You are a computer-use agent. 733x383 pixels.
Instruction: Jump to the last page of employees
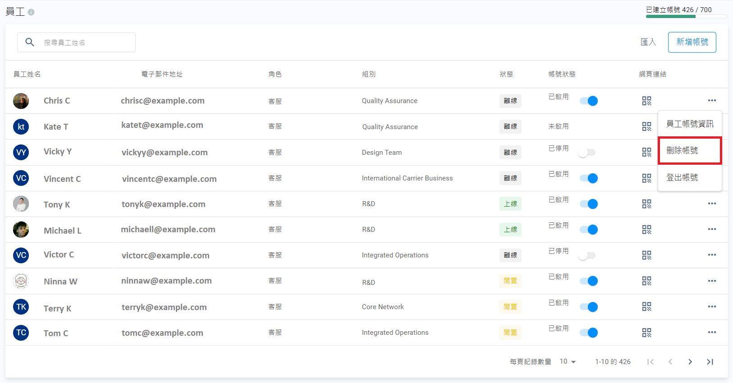point(710,362)
